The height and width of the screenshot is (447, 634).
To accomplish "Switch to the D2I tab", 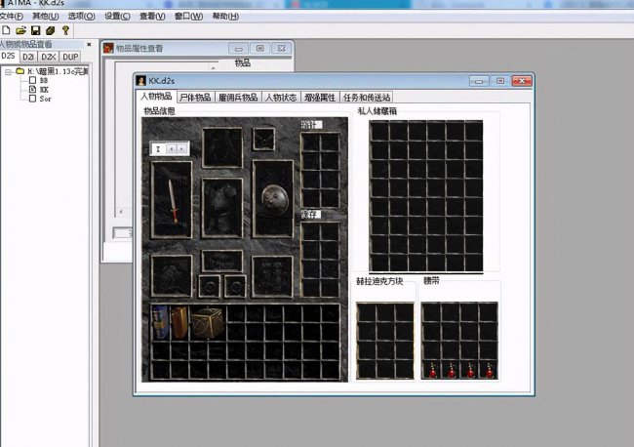I will tap(28, 57).
